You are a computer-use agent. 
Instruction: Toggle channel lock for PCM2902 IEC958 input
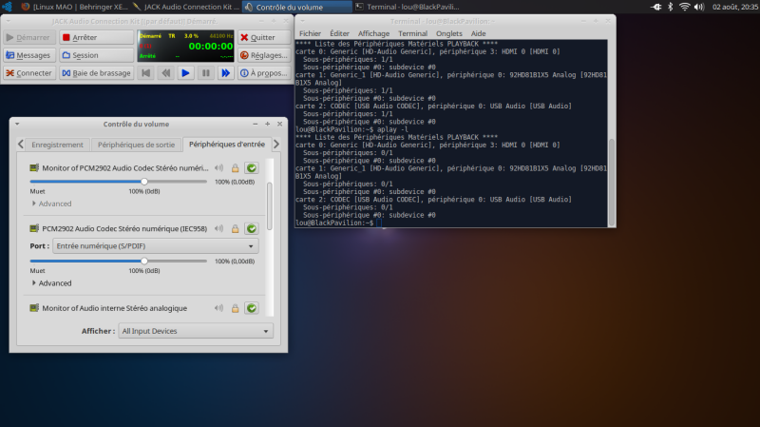tap(235, 228)
